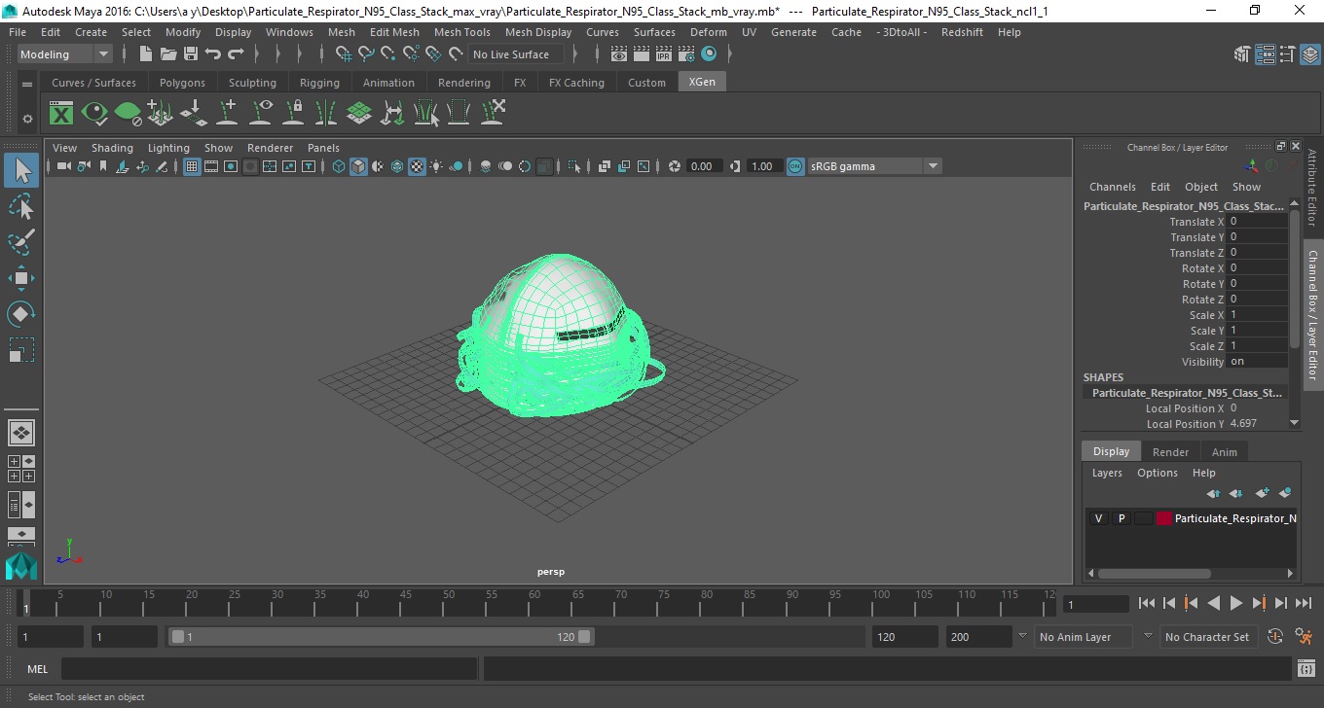This screenshot has height=708, width=1324.
Task: Expand the SHAPES section header
Action: point(1103,377)
